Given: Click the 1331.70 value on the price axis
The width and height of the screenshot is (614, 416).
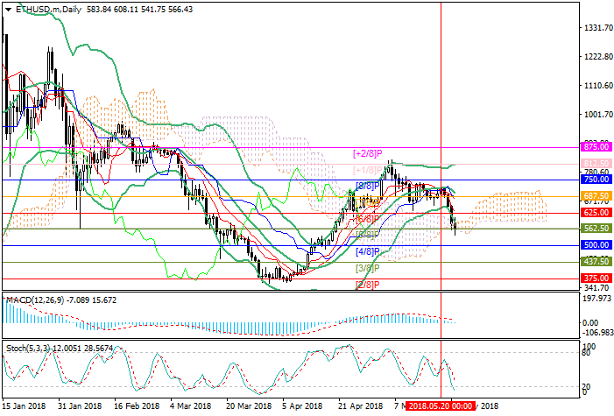Looking at the screenshot, I should [596, 28].
